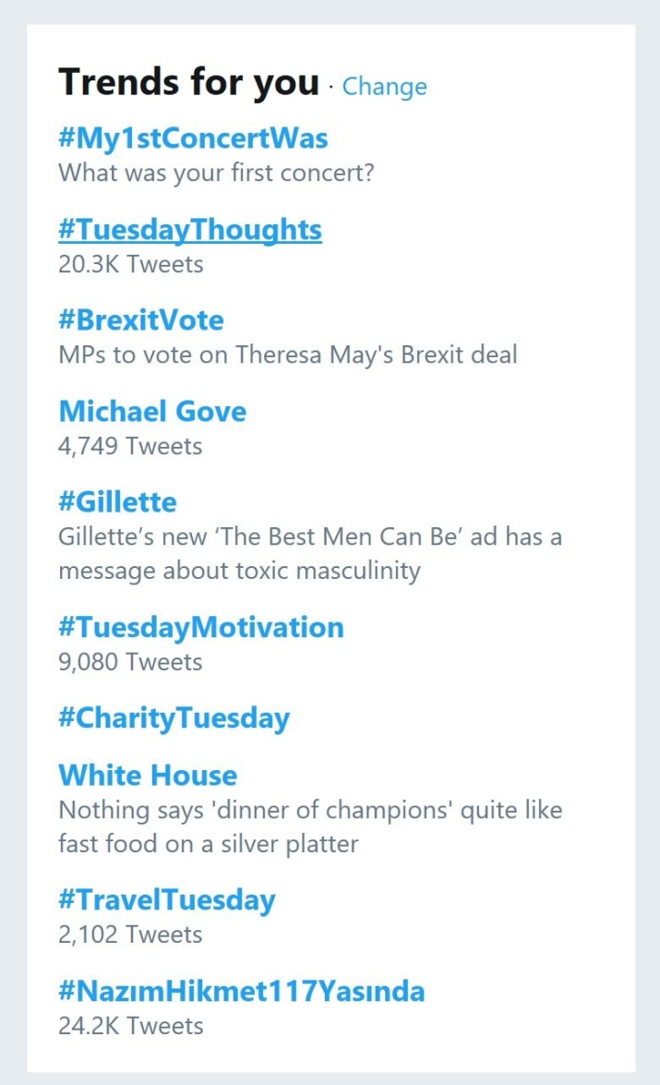The height and width of the screenshot is (1085, 660).
Task: Click the description about MPs voting on Brexit deal
Action: 287,355
